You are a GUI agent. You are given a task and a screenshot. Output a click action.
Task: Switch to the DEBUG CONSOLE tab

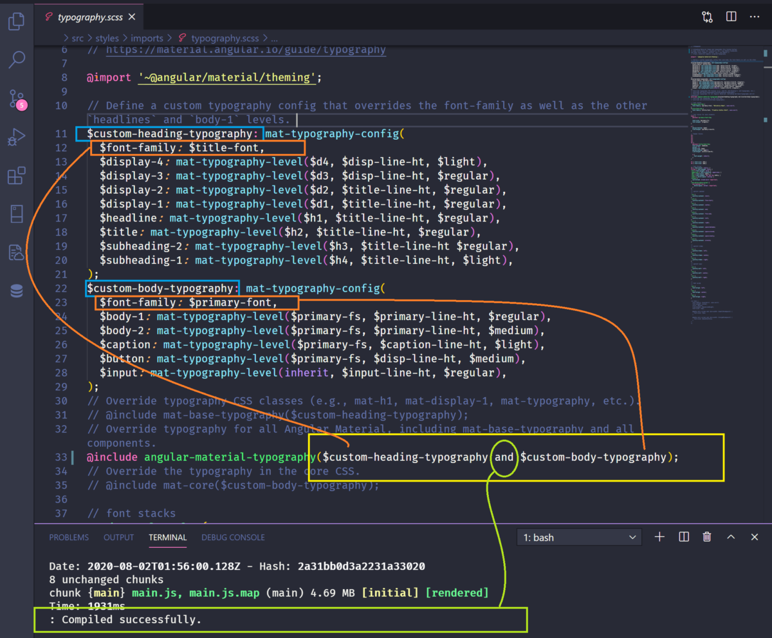pyautogui.click(x=233, y=537)
